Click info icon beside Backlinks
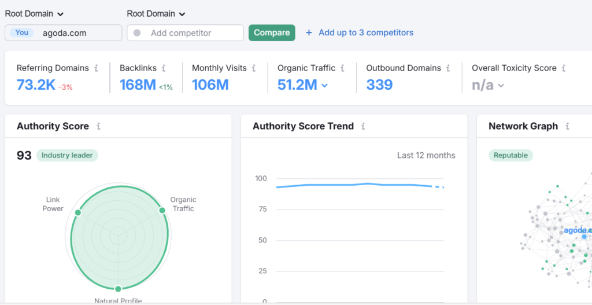The height and width of the screenshot is (305, 592). 164,68
